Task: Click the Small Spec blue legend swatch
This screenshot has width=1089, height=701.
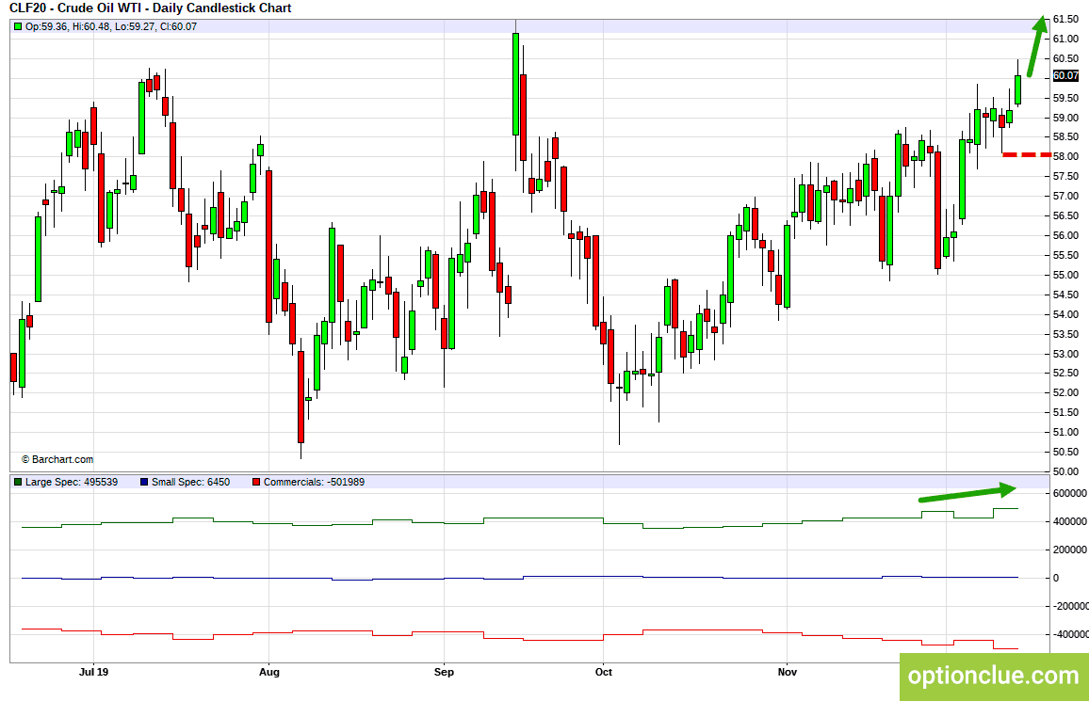Action: point(144,482)
